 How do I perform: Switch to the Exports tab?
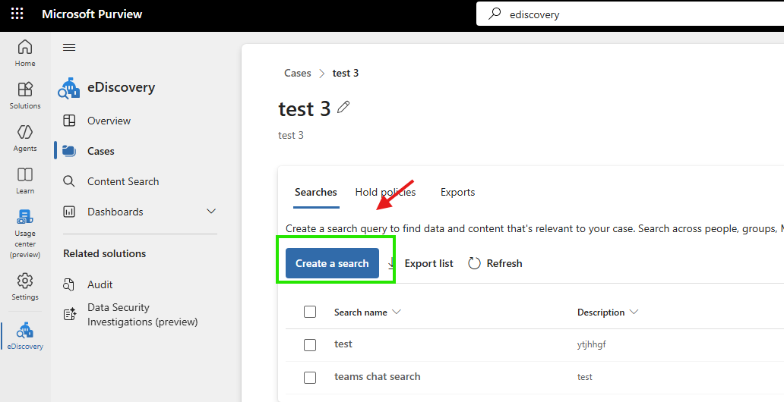(x=457, y=192)
